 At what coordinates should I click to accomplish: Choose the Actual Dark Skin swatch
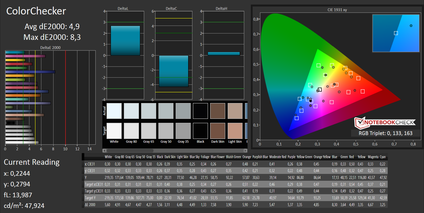tap(218, 111)
